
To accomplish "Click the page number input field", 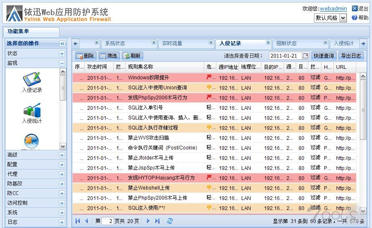I will [108, 221].
